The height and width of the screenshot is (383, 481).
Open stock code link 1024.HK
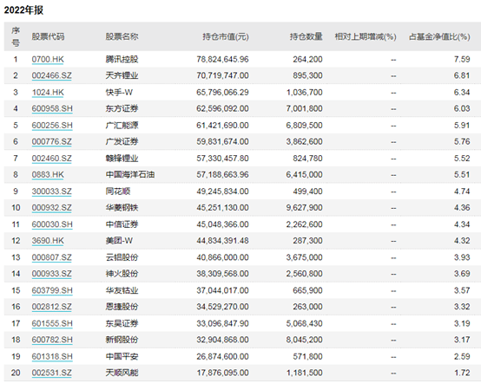[x=48, y=93]
